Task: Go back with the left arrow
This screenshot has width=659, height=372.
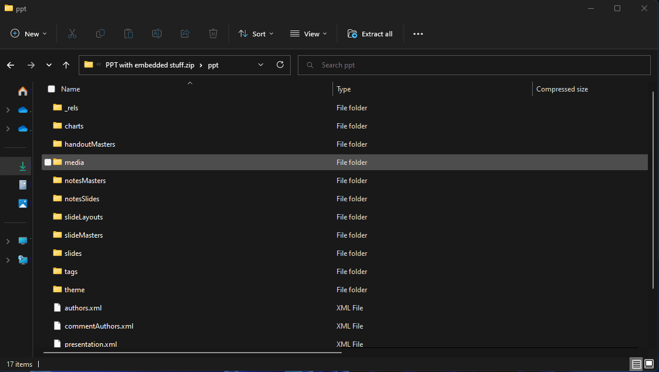Action: 11,65
